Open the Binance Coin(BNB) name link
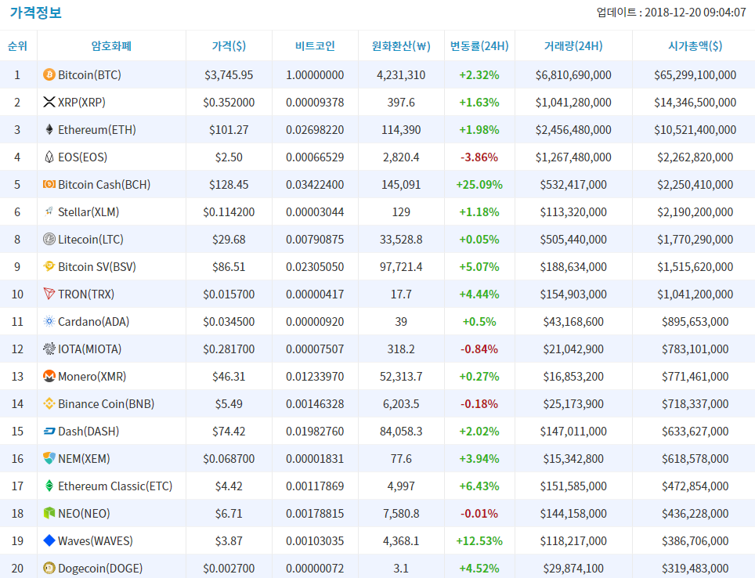Image resolution: width=755 pixels, height=578 pixels. [x=107, y=404]
